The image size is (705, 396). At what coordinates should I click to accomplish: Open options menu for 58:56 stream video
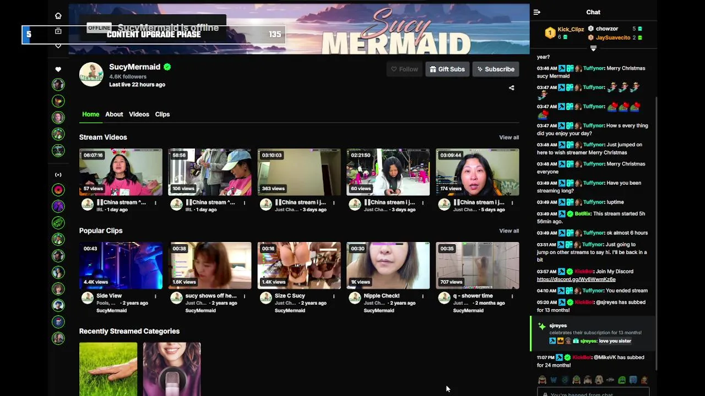(245, 203)
